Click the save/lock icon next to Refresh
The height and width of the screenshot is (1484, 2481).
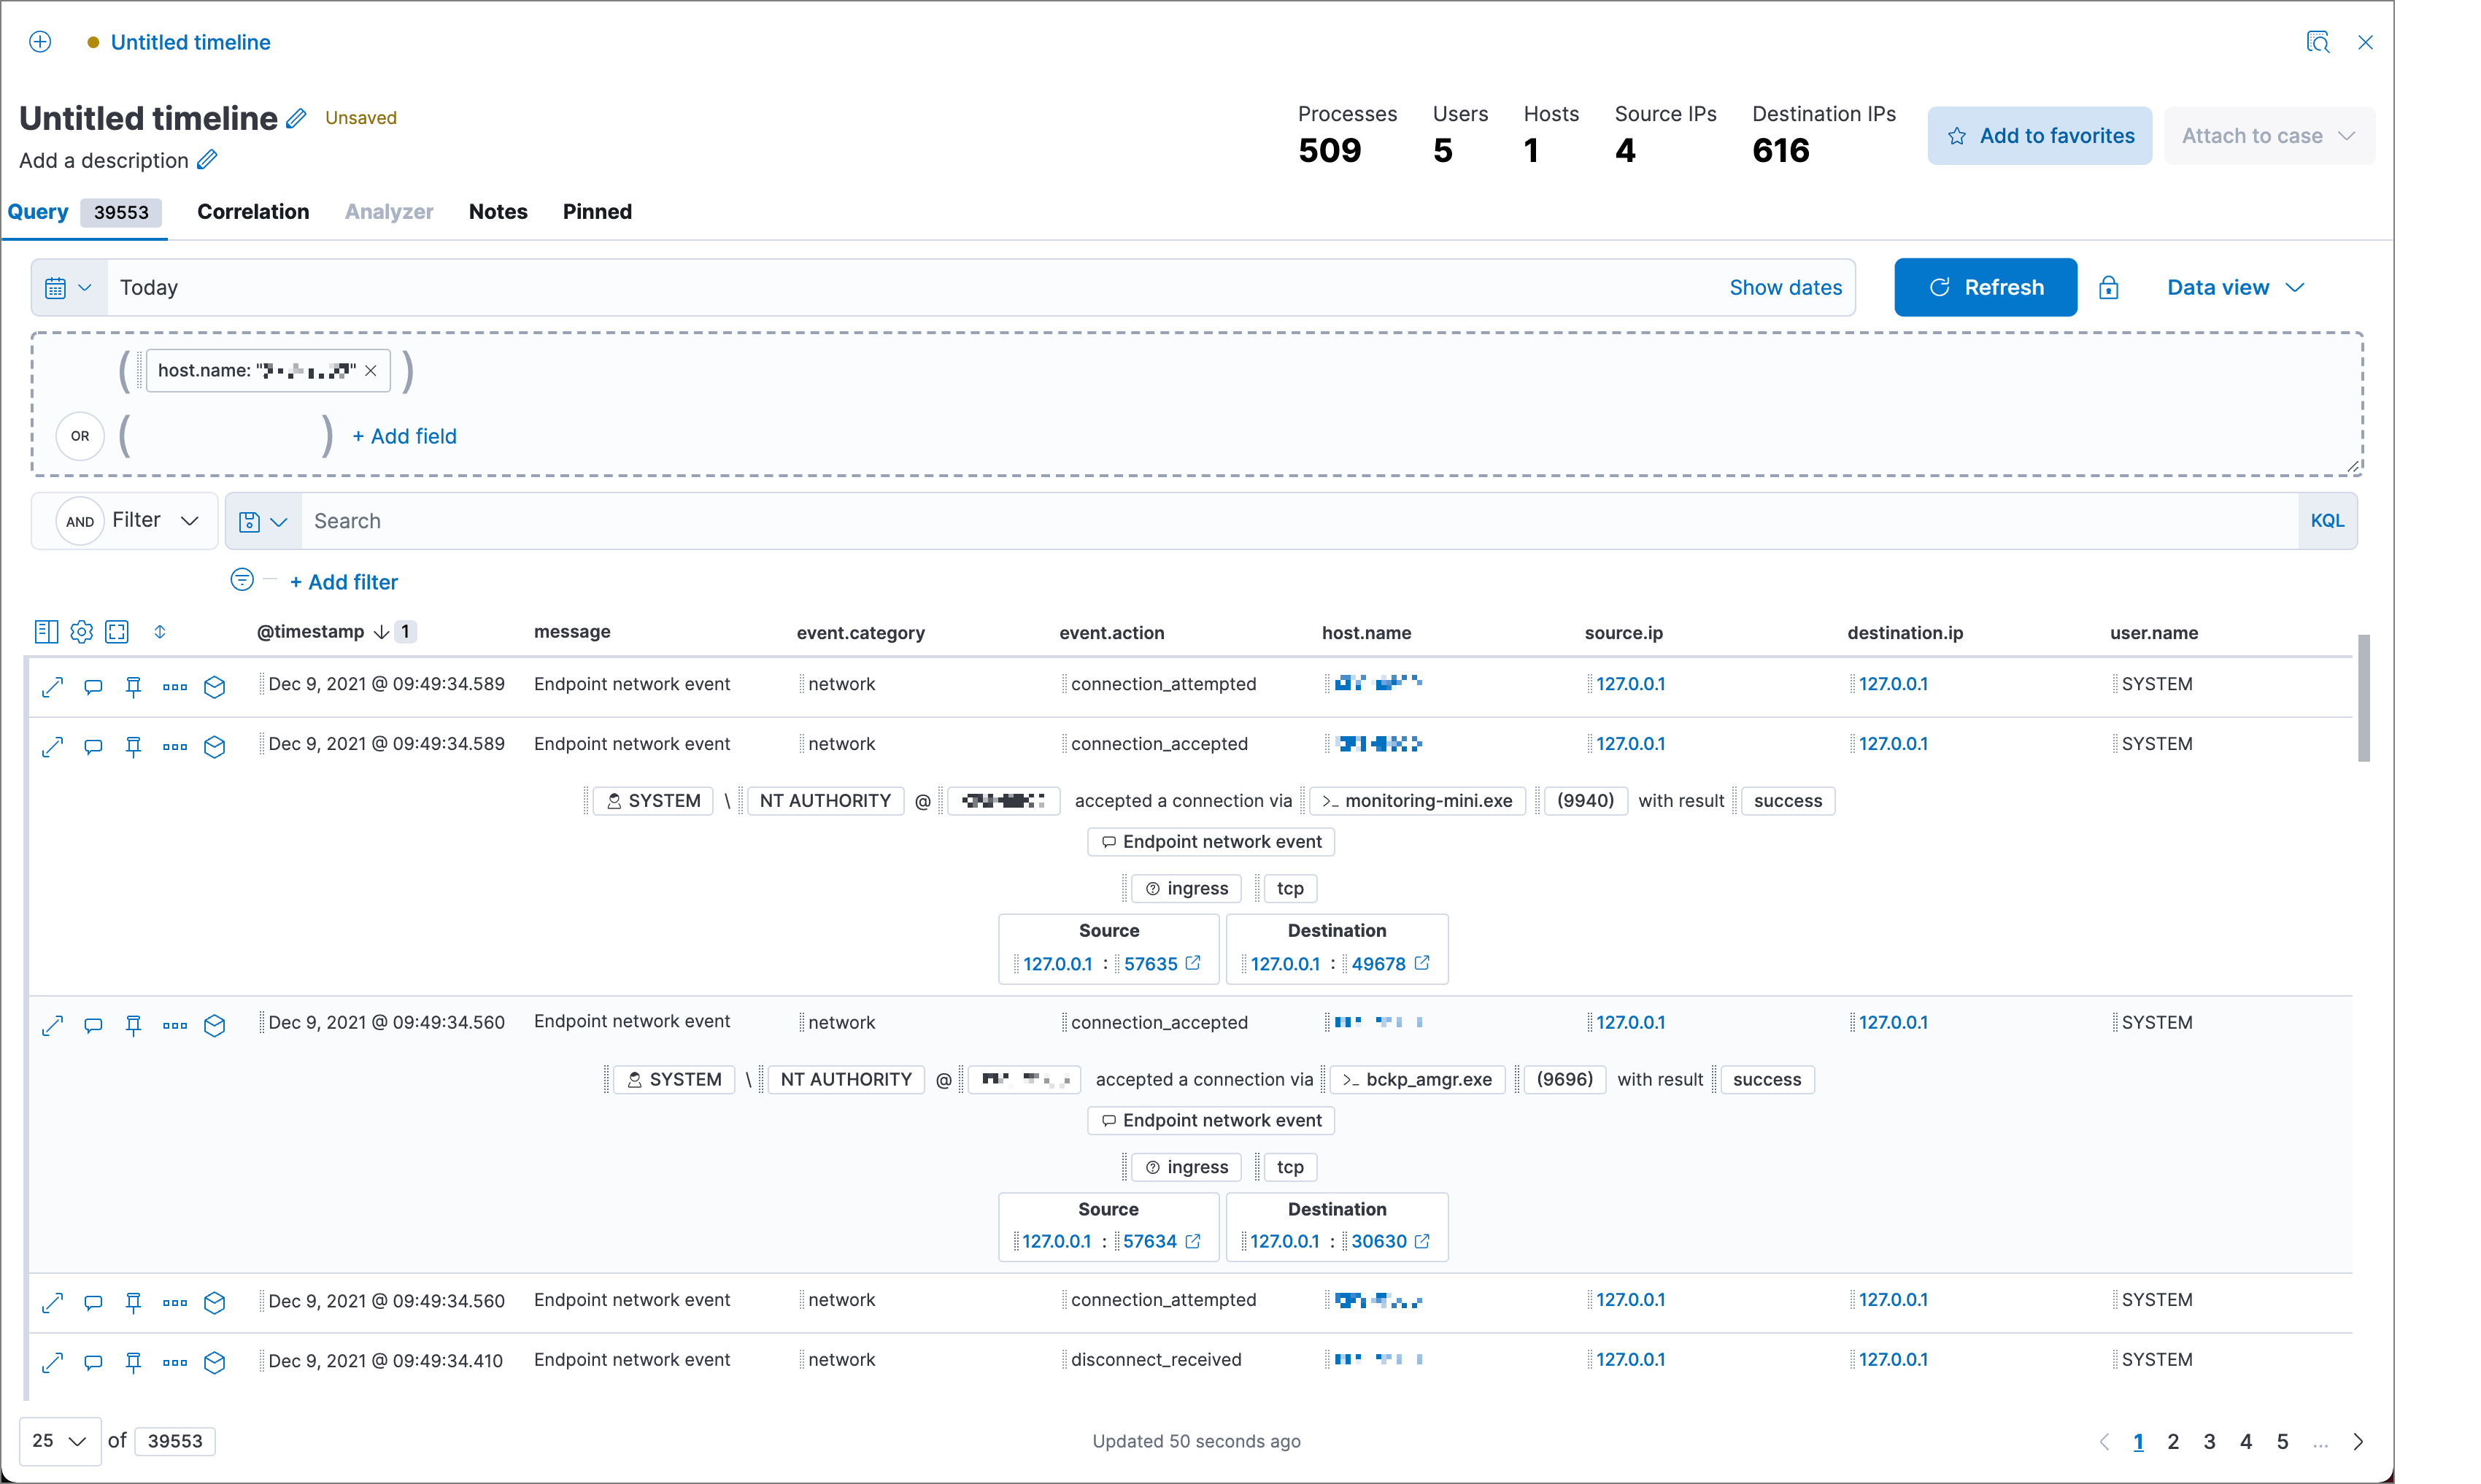[x=2107, y=286]
